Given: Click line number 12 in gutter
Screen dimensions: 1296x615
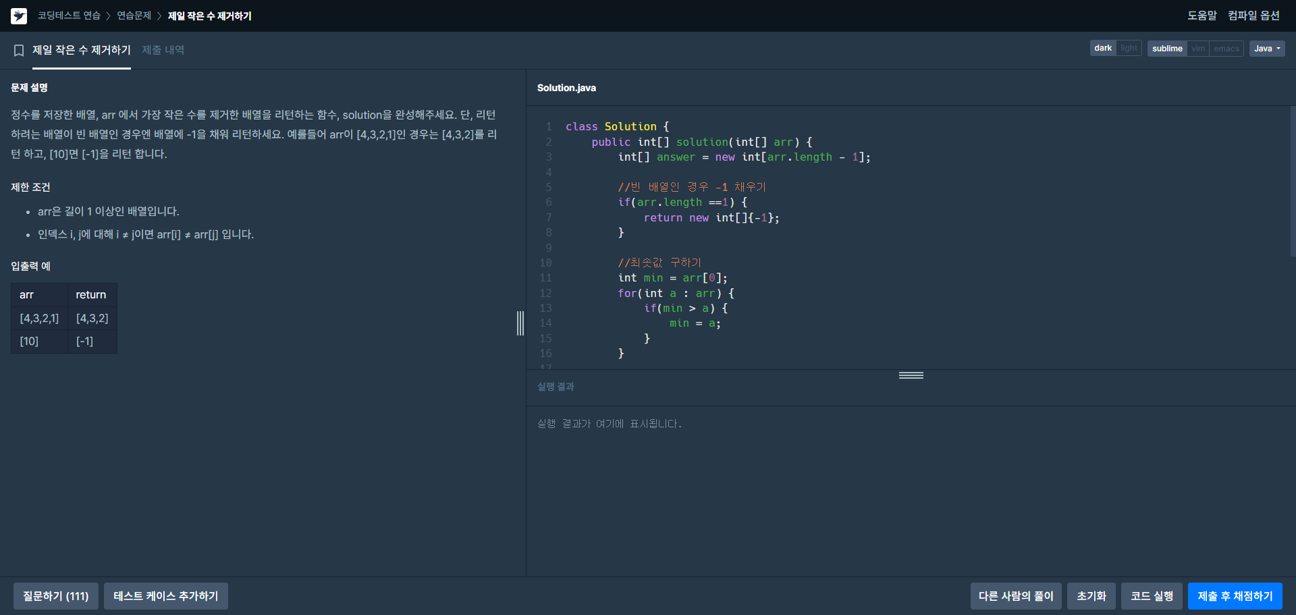Looking at the screenshot, I should click(x=545, y=293).
